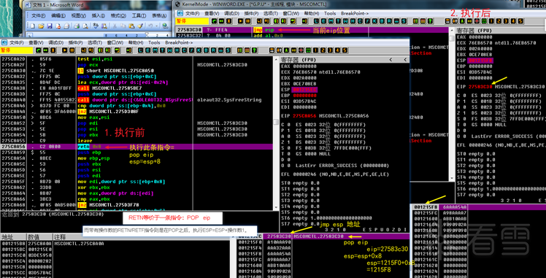The width and height of the screenshot is (546, 278).
Task: Show Threads T icon in front debugger
Action: point(162,50)
